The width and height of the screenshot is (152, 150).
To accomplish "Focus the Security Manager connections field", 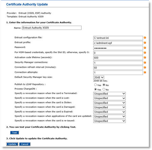I will click(118, 63).
